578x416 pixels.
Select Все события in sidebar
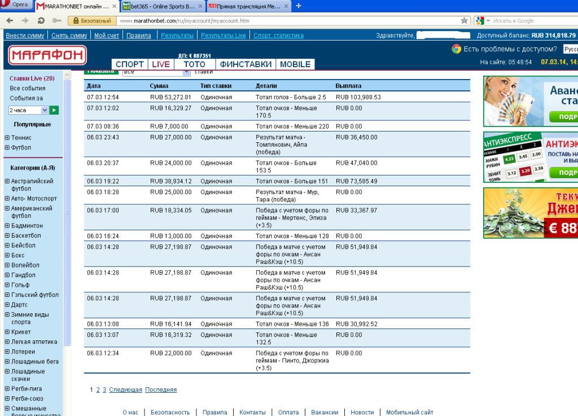coord(28,88)
